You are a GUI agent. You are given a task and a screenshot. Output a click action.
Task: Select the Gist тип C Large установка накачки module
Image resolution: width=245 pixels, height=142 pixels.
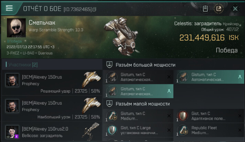(138, 130)
